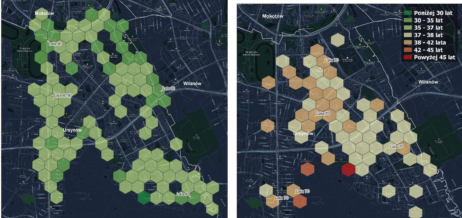Screen dimensions: 462x218
Task: Click the Lata 80-90 marker dot
Action: (x=53, y=98)
